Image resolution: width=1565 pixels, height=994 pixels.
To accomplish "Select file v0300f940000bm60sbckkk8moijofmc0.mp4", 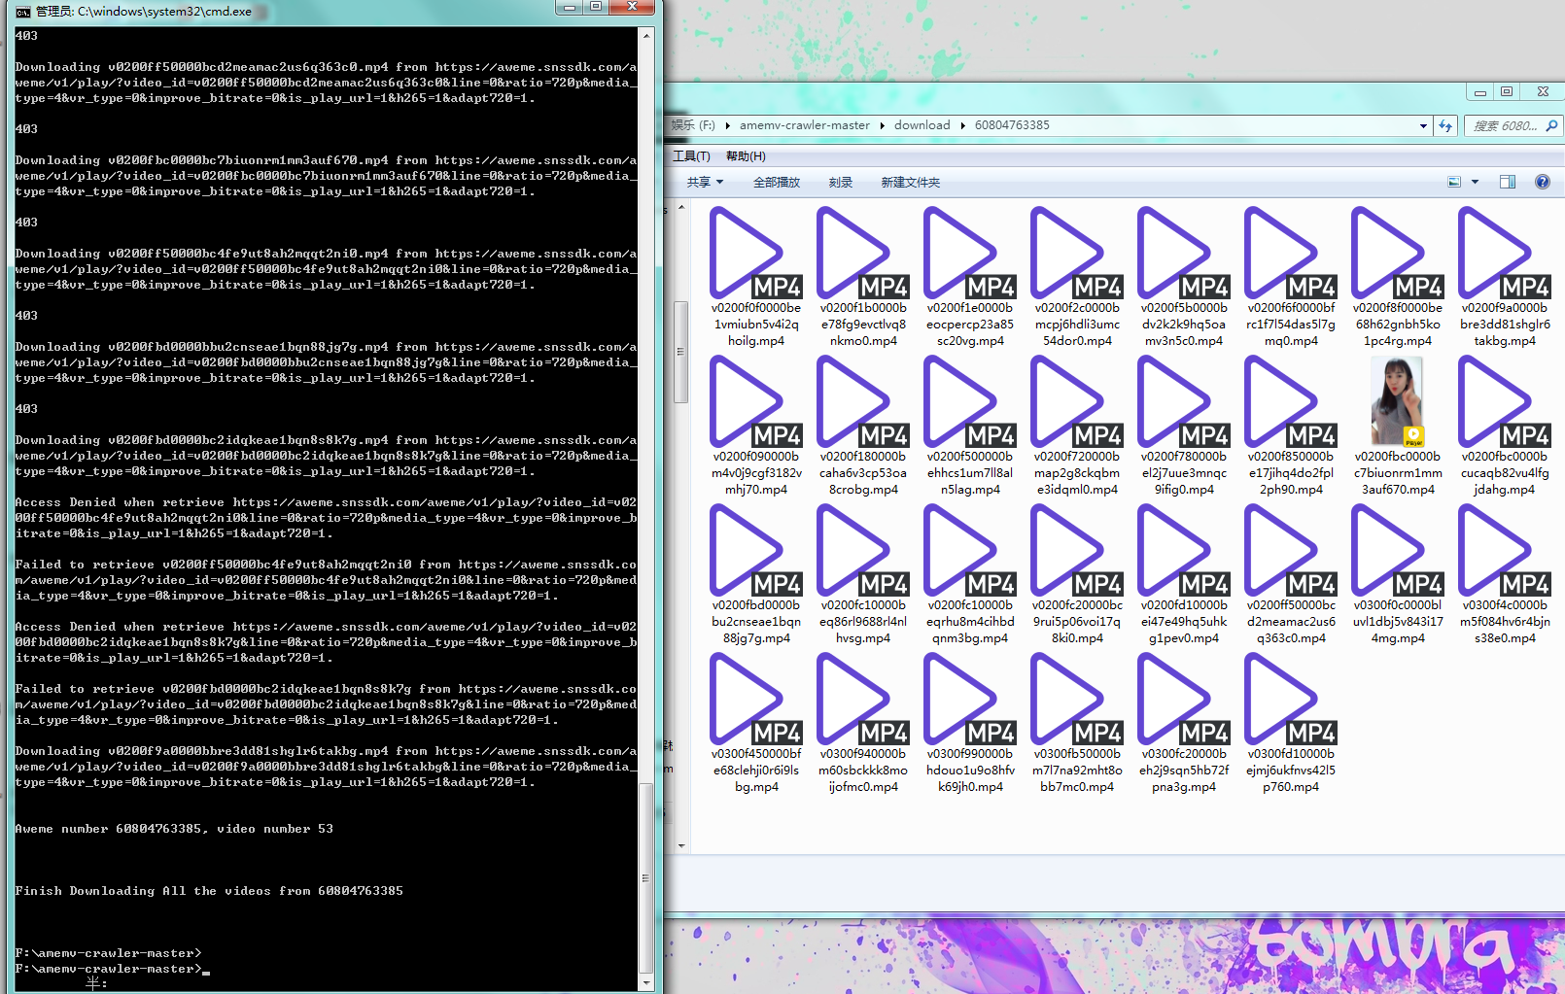I will click(863, 723).
